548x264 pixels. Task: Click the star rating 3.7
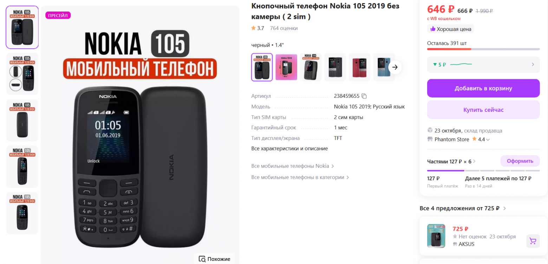coord(257,28)
